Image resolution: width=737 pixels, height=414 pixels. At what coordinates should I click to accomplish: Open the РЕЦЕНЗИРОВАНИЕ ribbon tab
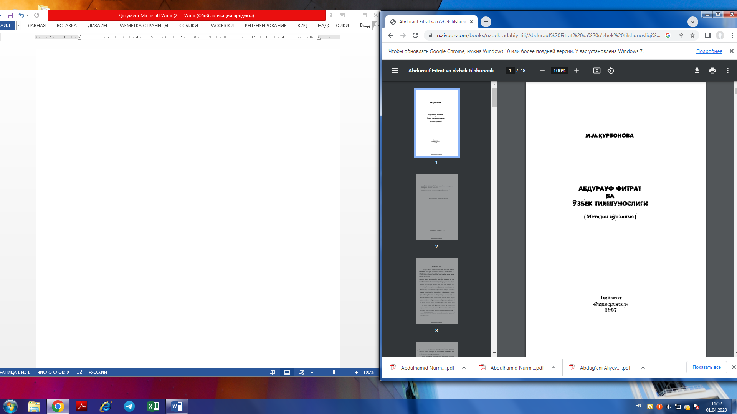(265, 26)
